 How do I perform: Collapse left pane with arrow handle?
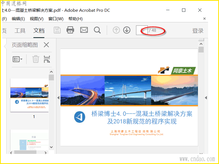click(58, 98)
